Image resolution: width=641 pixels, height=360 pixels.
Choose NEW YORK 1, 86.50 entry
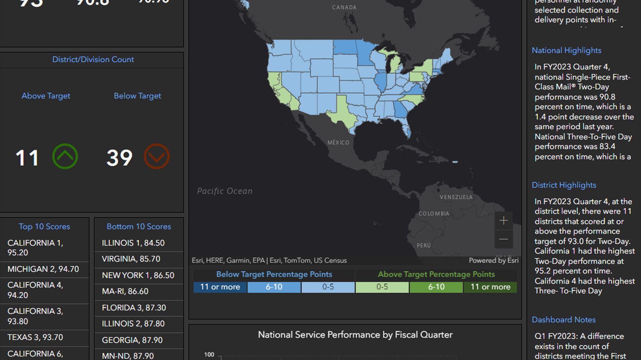(138, 275)
